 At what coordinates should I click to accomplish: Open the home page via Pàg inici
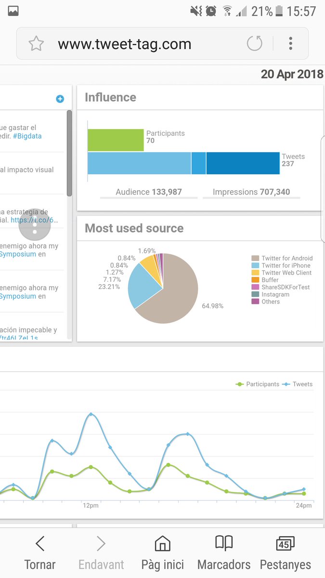pos(162,553)
